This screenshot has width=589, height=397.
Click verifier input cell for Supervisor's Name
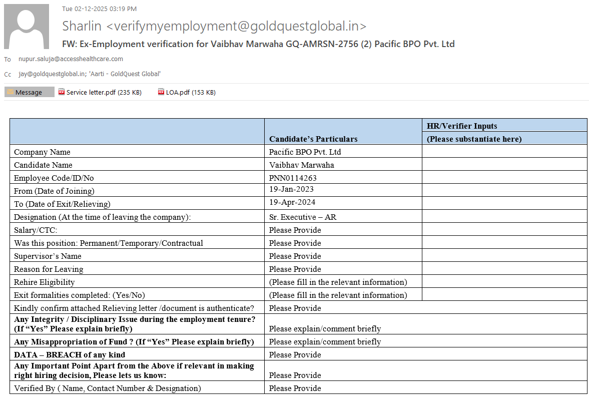504,256
